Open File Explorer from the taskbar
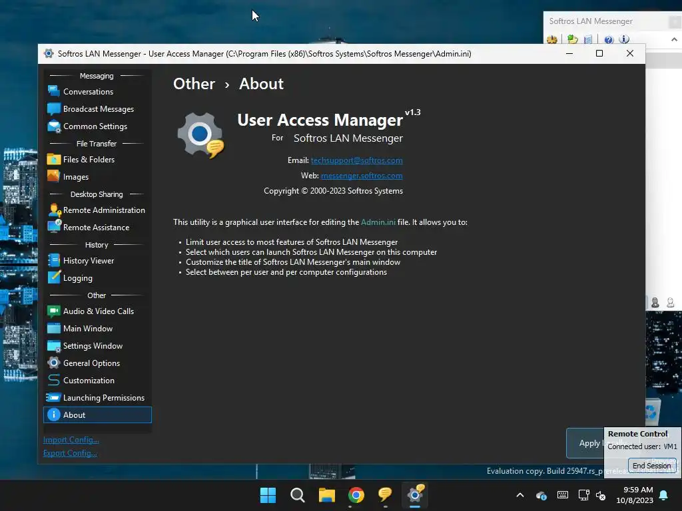 (x=326, y=495)
